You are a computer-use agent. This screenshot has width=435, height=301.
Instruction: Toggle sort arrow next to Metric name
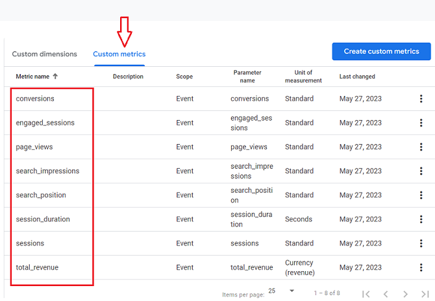coord(55,76)
